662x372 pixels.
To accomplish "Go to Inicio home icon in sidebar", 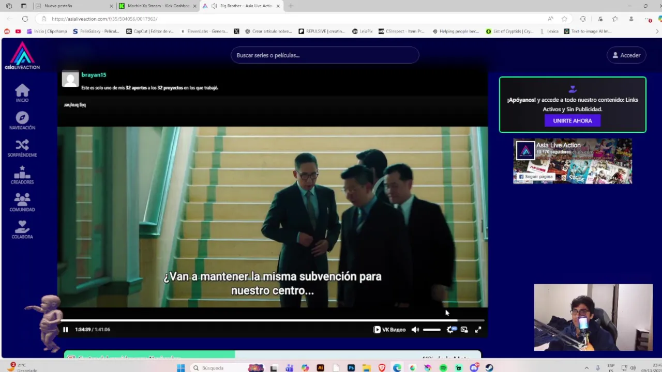I will (22, 92).
